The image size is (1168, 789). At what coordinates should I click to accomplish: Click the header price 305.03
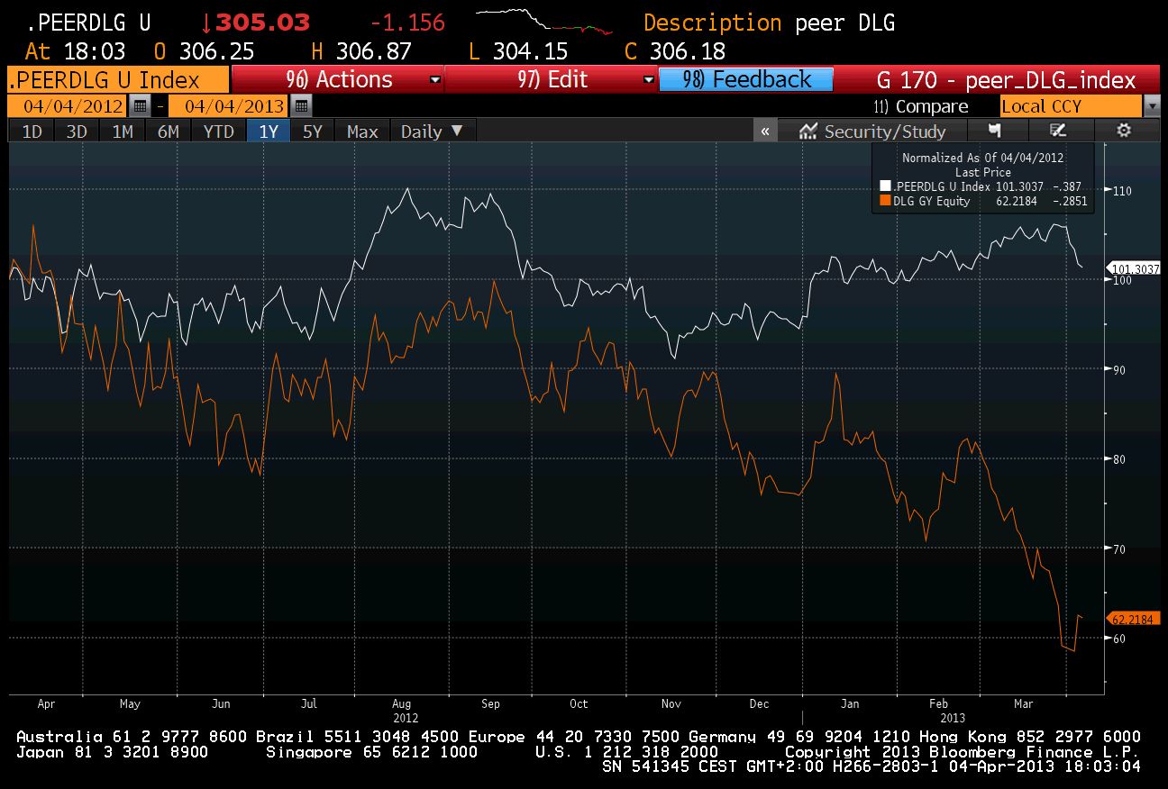[262, 23]
